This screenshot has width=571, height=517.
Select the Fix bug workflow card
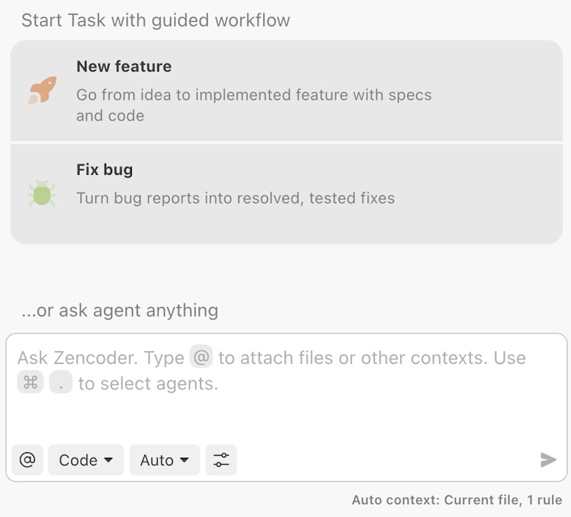coord(285,193)
